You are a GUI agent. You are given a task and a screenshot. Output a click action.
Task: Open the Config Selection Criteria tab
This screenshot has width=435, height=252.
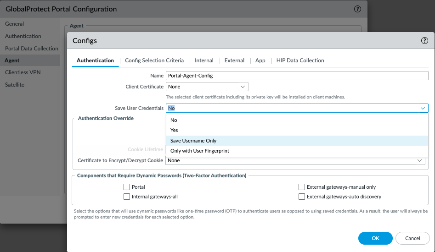coord(154,60)
